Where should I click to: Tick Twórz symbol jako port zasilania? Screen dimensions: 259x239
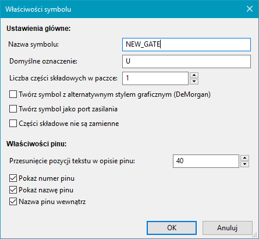(x=13, y=109)
